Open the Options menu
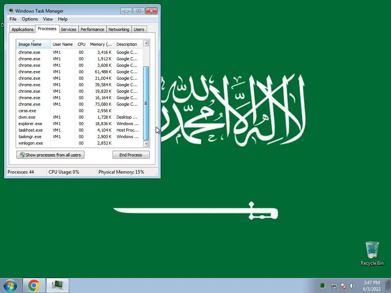This screenshot has width=391, height=293. 30,19
